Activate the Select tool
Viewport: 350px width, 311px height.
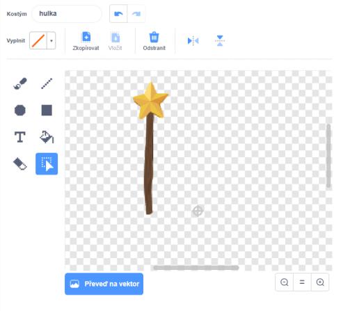tap(47, 164)
